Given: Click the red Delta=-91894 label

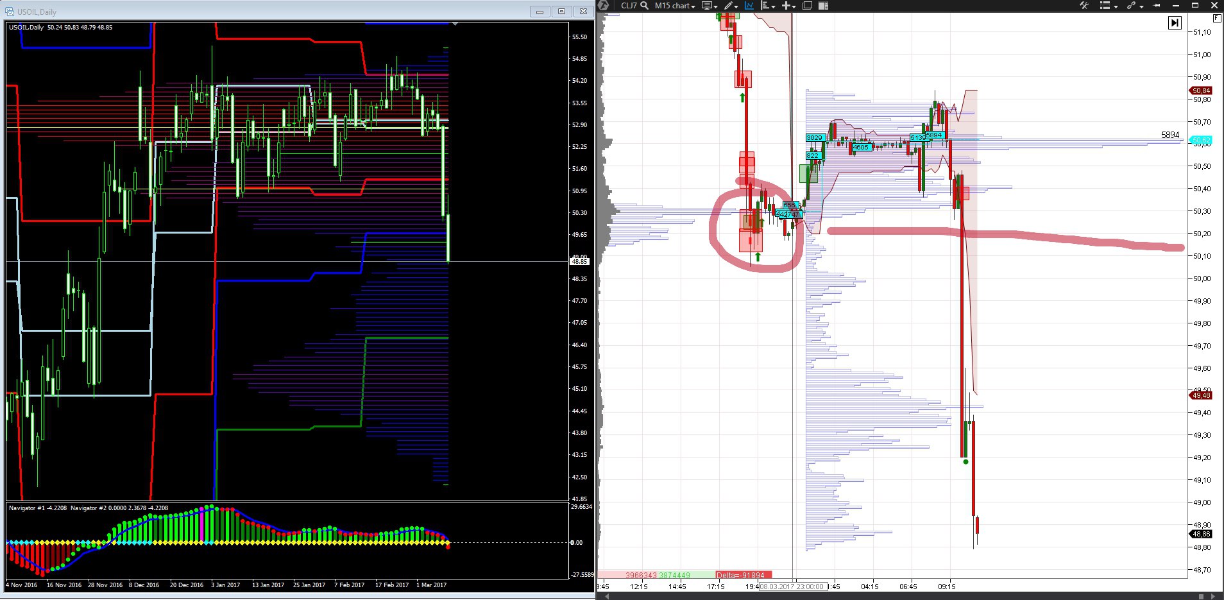Looking at the screenshot, I should point(742,575).
